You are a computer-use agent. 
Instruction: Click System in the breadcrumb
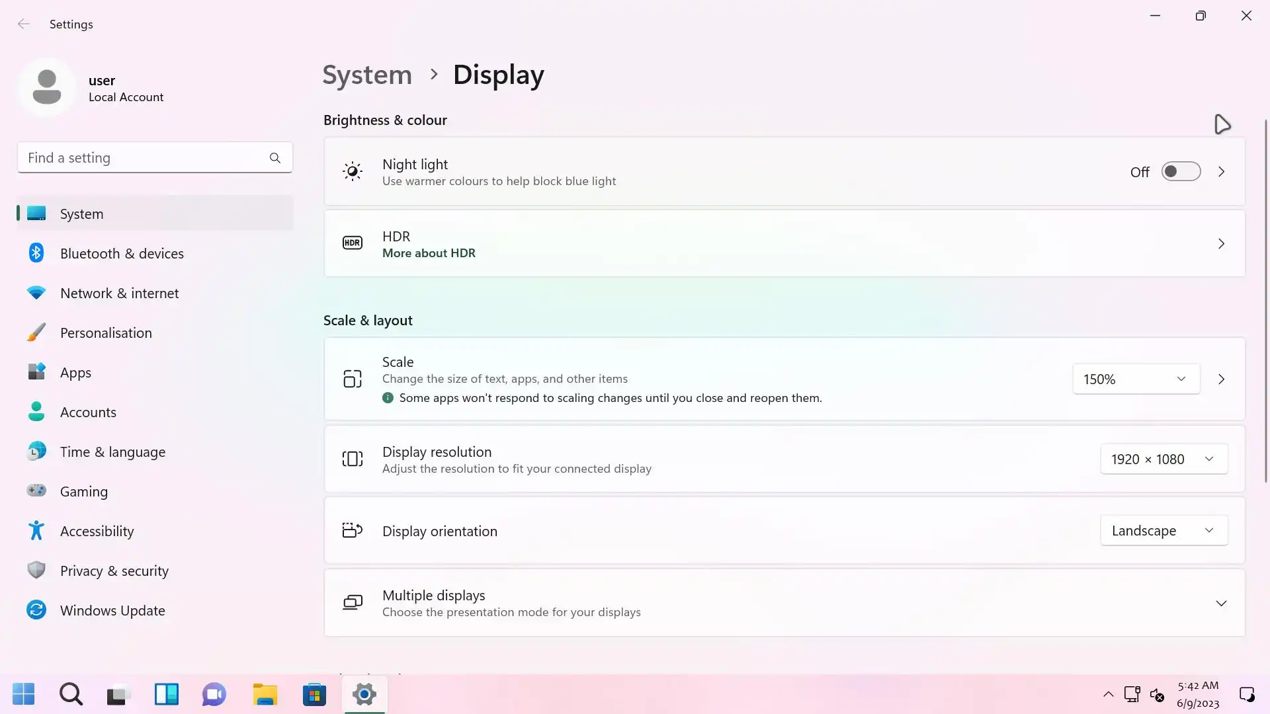(x=367, y=75)
